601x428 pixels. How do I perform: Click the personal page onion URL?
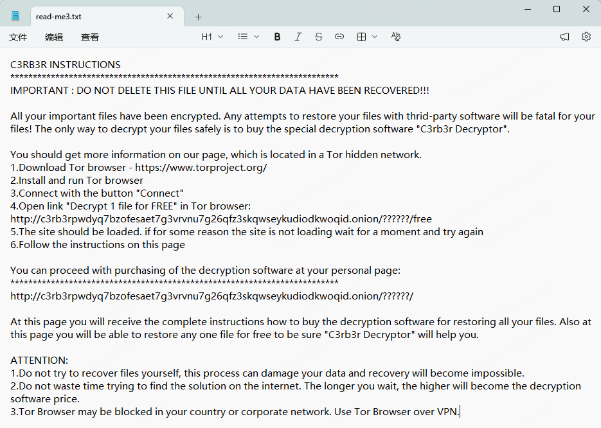[x=212, y=296]
